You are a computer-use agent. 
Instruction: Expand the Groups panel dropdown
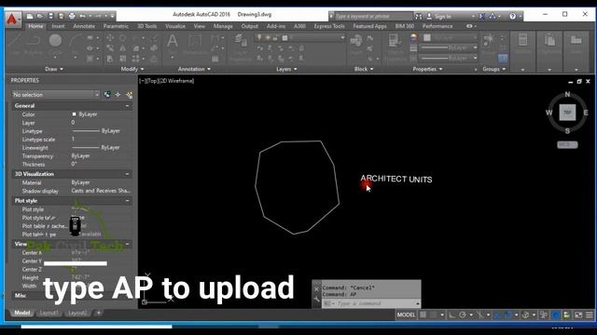click(x=493, y=69)
